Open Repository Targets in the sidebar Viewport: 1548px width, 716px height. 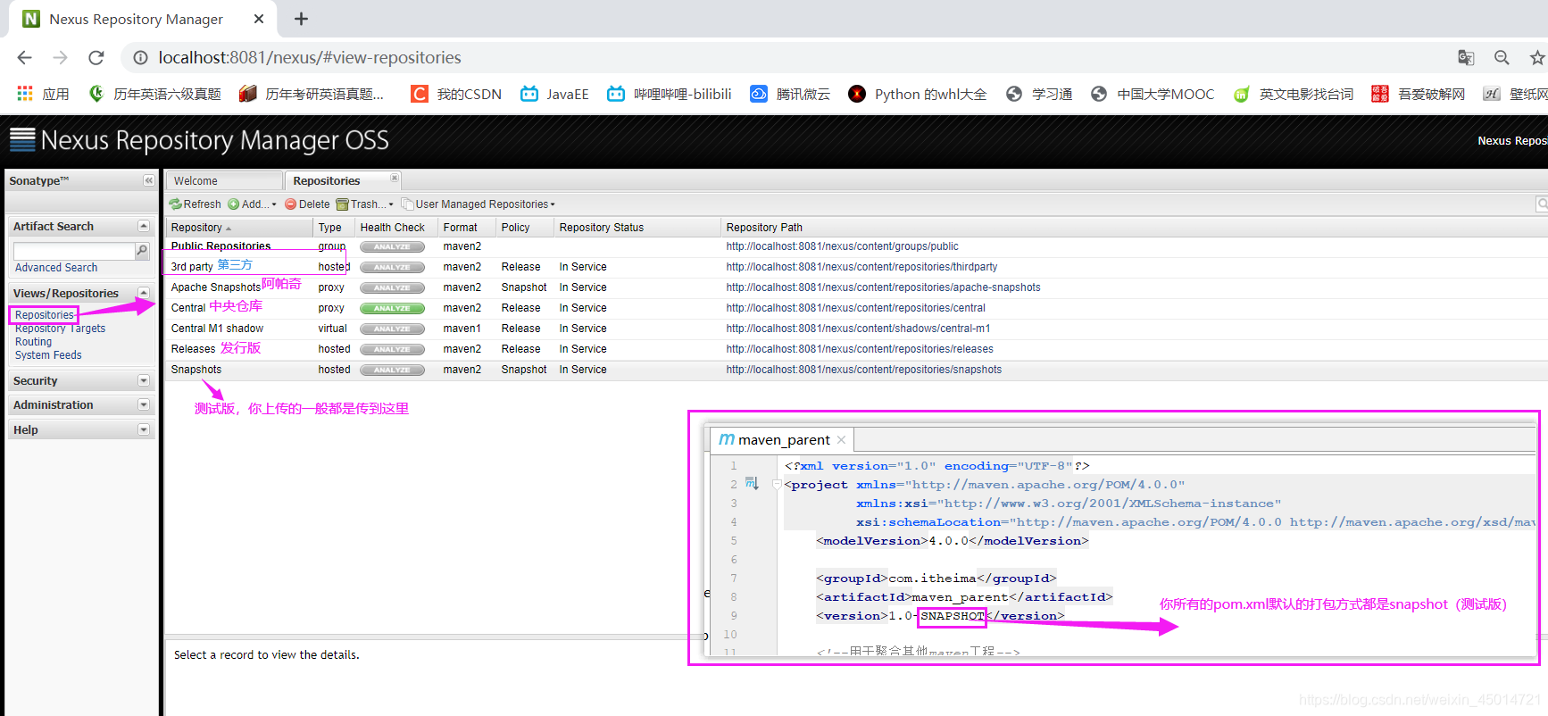coord(60,329)
